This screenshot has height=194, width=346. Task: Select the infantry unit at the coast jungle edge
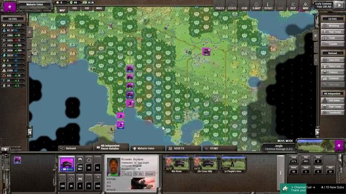pyautogui.click(x=130, y=103)
